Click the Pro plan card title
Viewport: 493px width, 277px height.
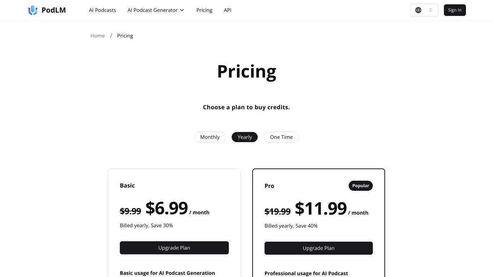(269, 186)
